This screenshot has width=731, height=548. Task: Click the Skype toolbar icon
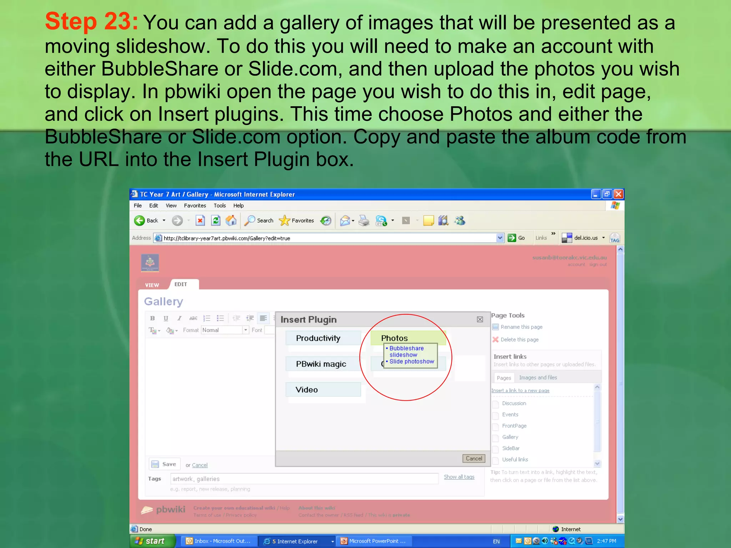click(381, 220)
